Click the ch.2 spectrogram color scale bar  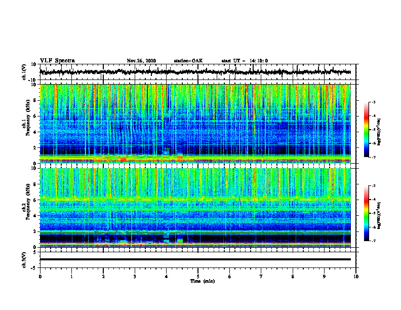click(366, 213)
